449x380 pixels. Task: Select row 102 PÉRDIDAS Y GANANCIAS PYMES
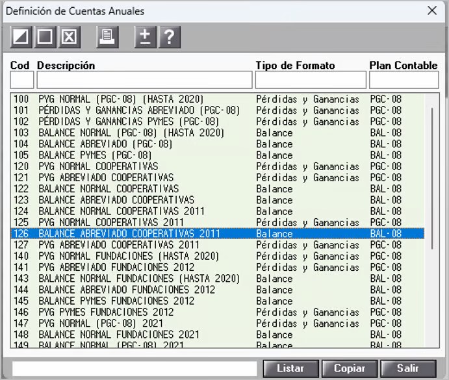pyautogui.click(x=218, y=121)
